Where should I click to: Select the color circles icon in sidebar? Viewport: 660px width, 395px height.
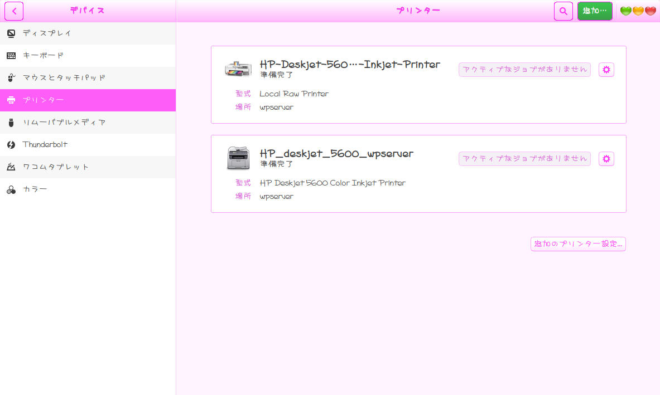(x=11, y=189)
